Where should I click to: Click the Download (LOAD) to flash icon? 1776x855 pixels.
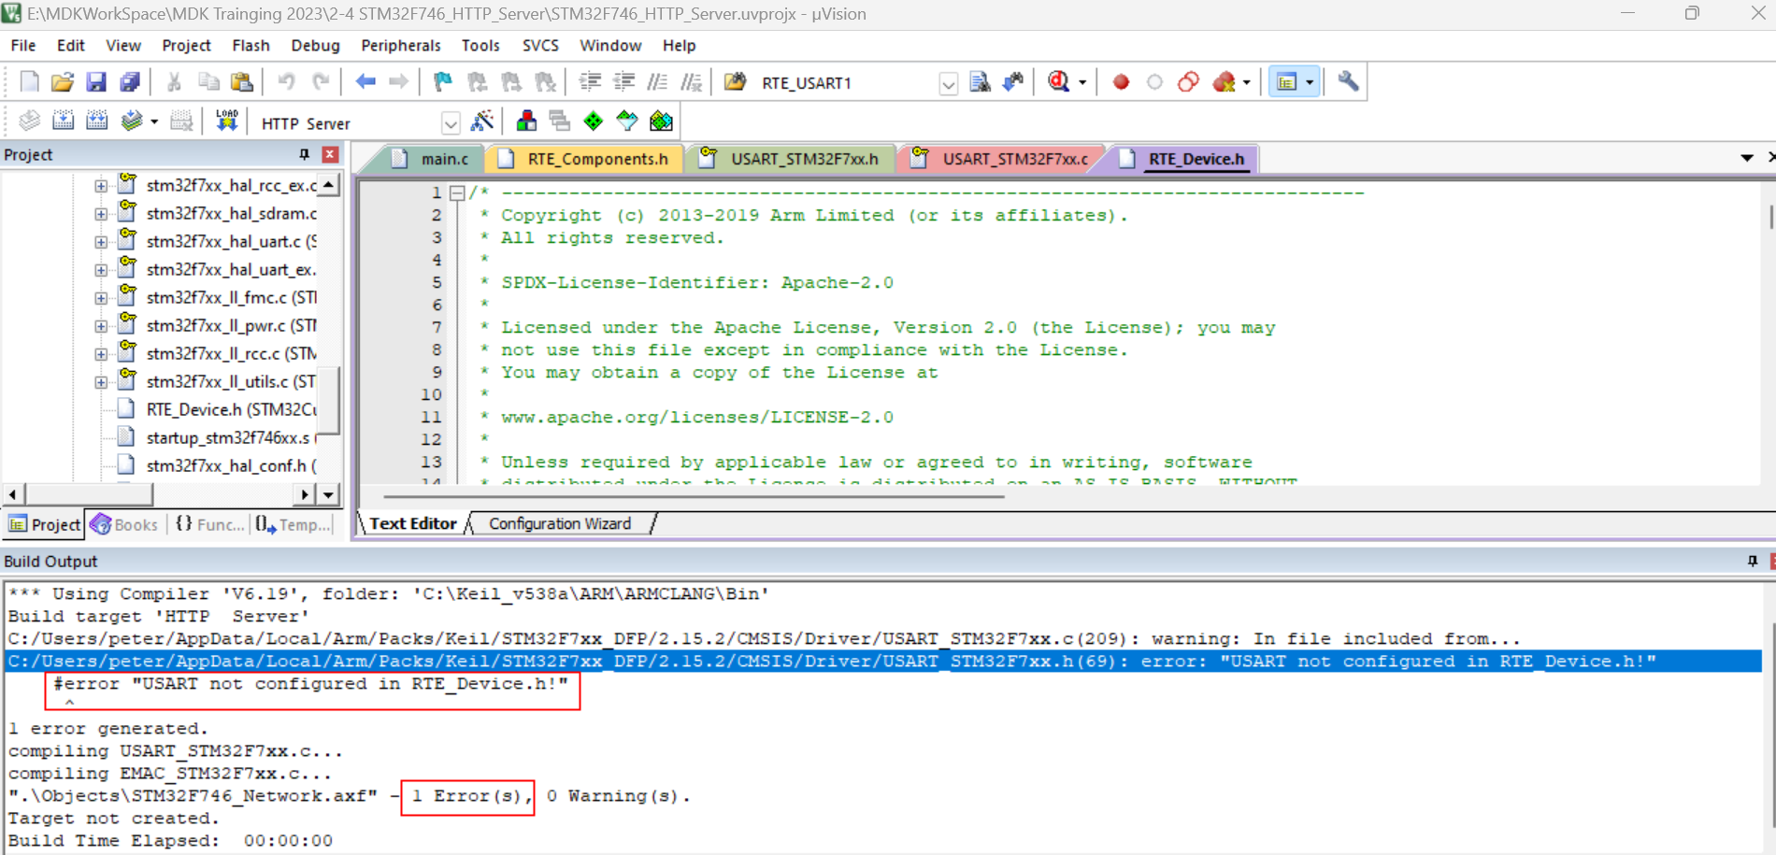[226, 121]
